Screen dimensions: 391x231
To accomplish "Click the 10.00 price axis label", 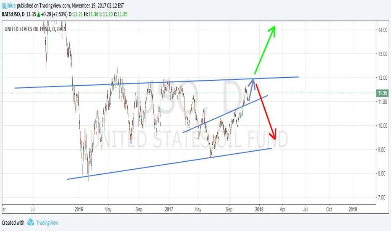I will click(x=383, y=126).
